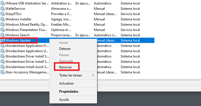Viewport: 201px width, 106px height.
Task: Select the Wondershare Application Fr... row
Action: click(77, 46)
